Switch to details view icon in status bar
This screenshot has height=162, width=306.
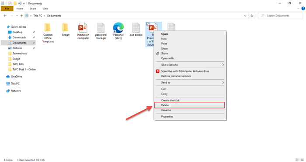pos(297,160)
